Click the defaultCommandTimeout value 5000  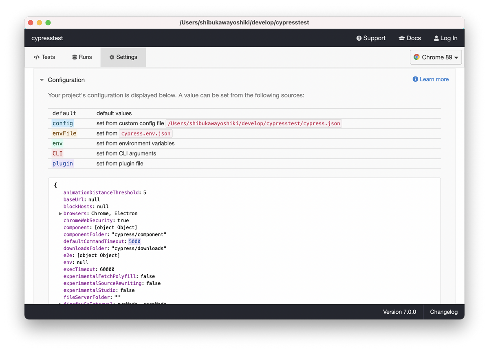coord(134,241)
